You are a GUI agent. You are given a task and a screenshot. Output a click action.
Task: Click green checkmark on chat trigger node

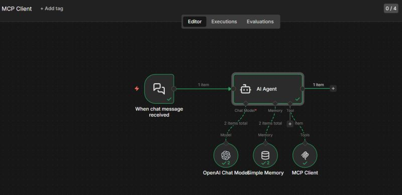pyautogui.click(x=169, y=99)
